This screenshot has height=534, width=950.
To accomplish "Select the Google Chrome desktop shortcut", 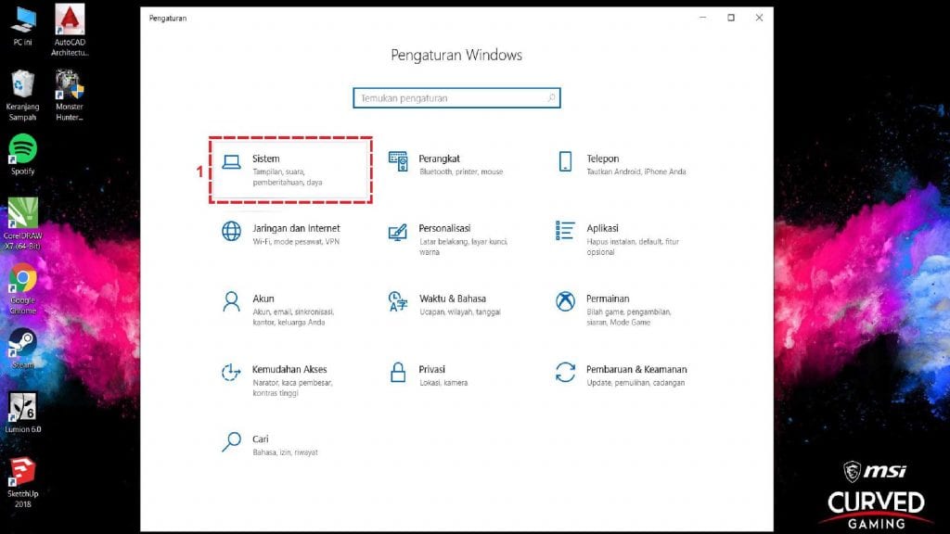I will point(22,289).
